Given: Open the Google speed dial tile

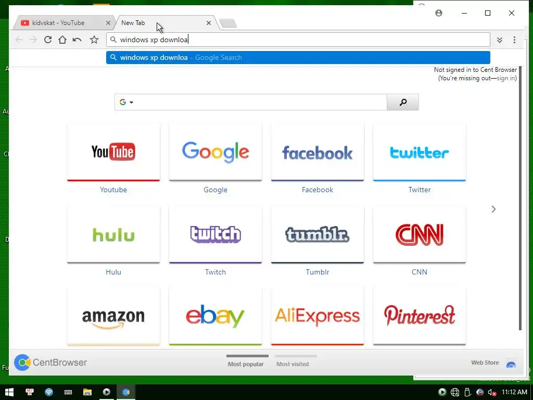Looking at the screenshot, I should click(x=215, y=152).
